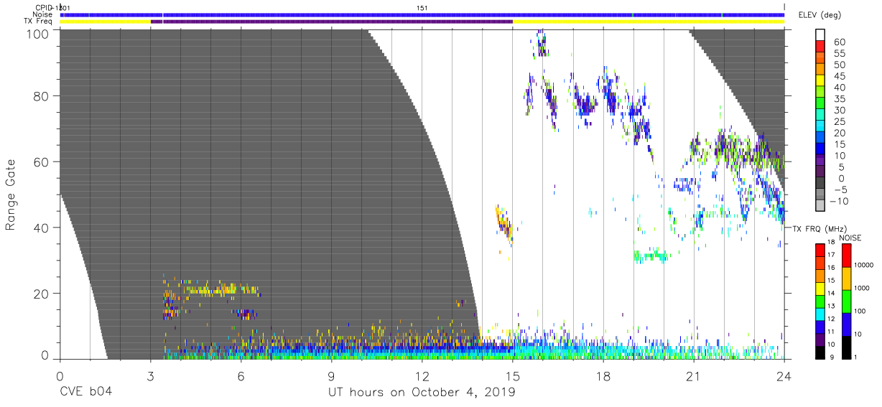Click the '20' tick on the Range Gate axis
This screenshot has width=882, height=407.
pos(42,294)
